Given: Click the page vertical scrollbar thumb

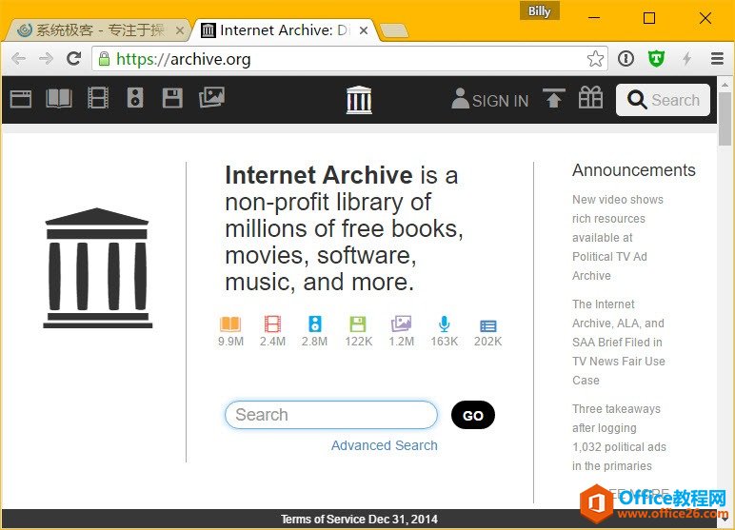Looking at the screenshot, I should coord(725,119).
